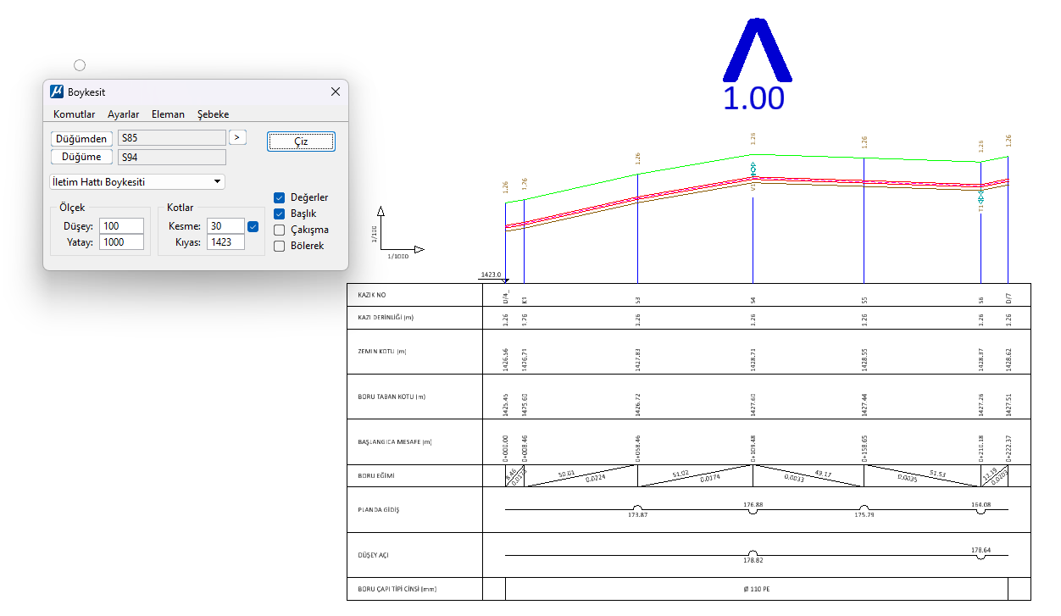Click the Boykesit app icon in title bar
Image resolution: width=1061 pixels, height=616 pixels.
57,92
